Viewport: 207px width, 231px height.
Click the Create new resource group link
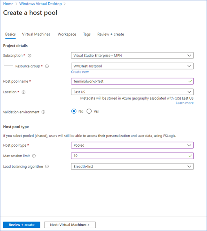tap(80, 72)
